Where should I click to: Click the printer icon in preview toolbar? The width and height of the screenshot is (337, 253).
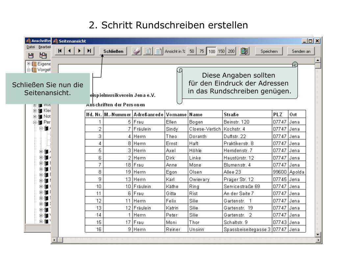click(137, 51)
